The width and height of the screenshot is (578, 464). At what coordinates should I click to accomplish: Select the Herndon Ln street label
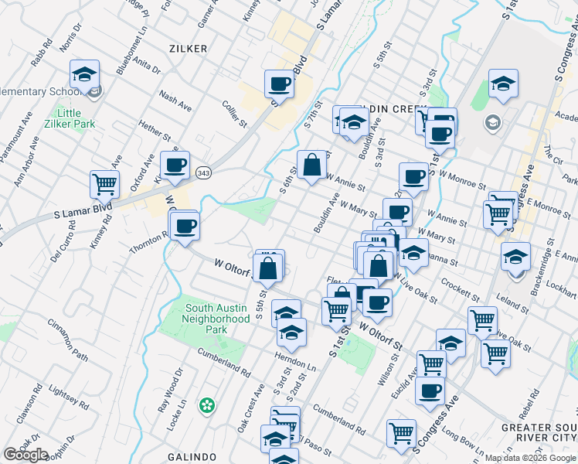pos(295,361)
